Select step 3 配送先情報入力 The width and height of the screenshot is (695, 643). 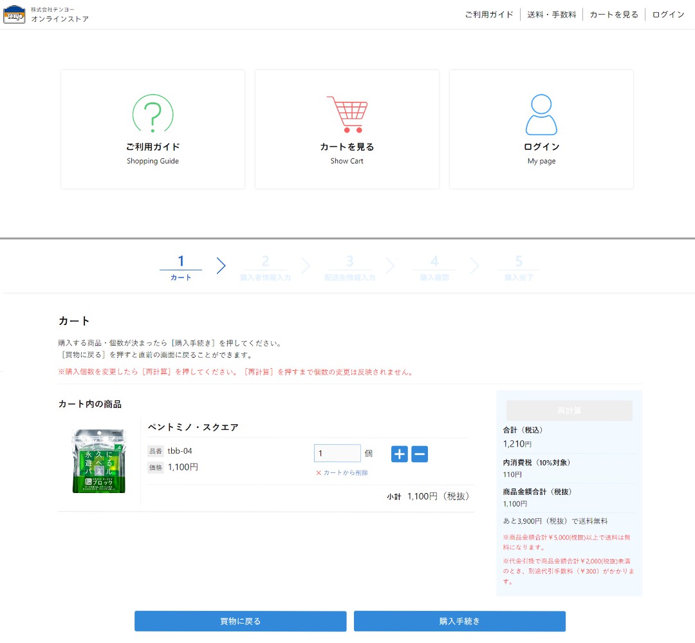tap(349, 267)
